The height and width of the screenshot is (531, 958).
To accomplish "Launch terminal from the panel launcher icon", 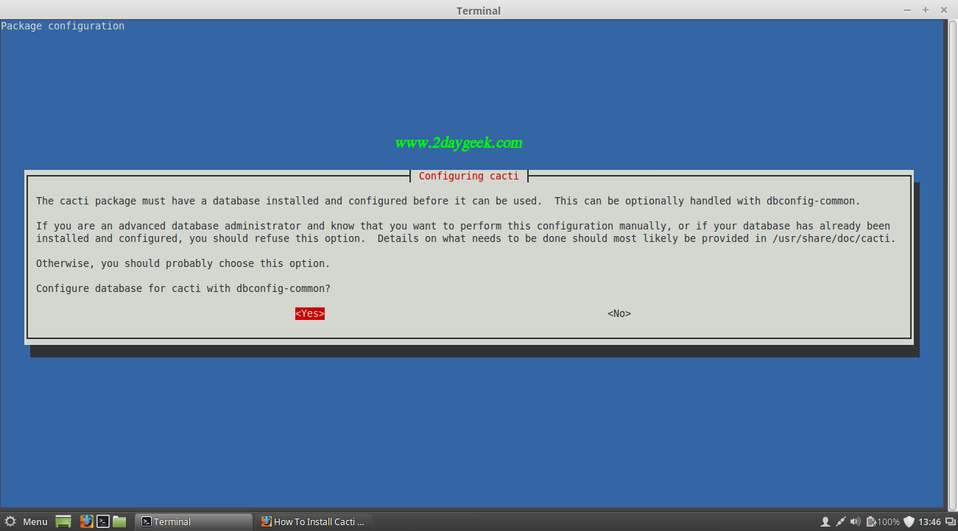I will [x=103, y=521].
